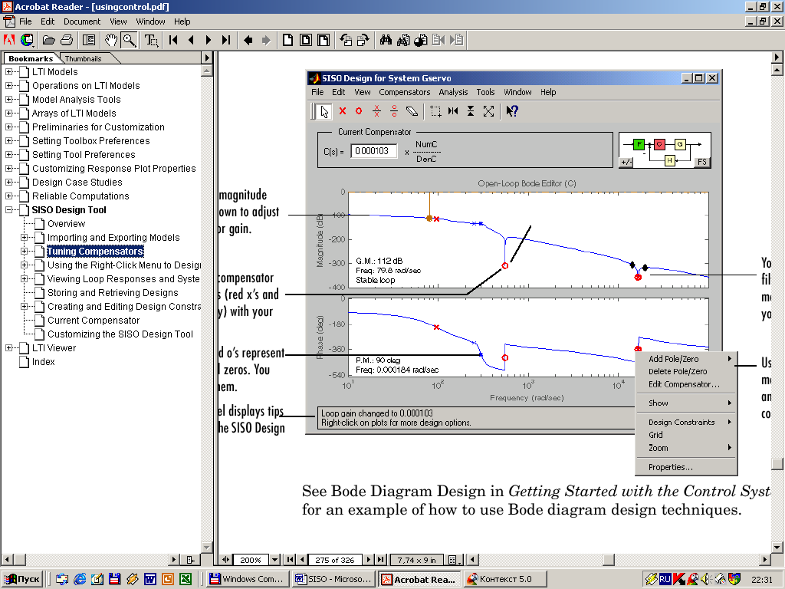The image size is (785, 589).
Task: Click the page number field 275 of 326
Action: click(x=335, y=560)
